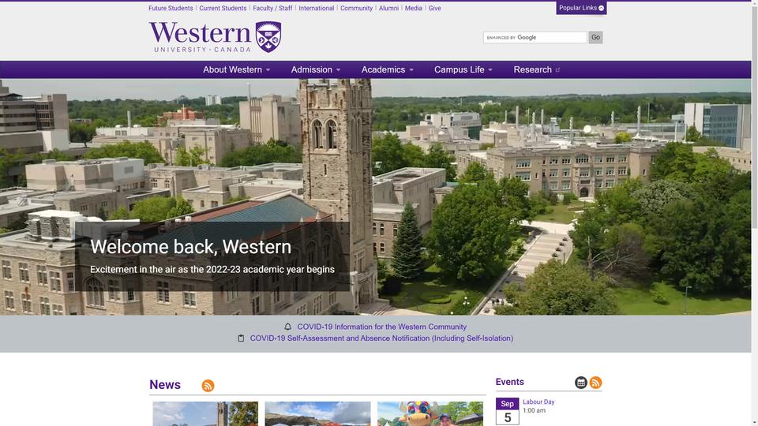This screenshot has height=426, width=758.
Task: Visit the Faculty / Staff page
Action: click(272, 8)
